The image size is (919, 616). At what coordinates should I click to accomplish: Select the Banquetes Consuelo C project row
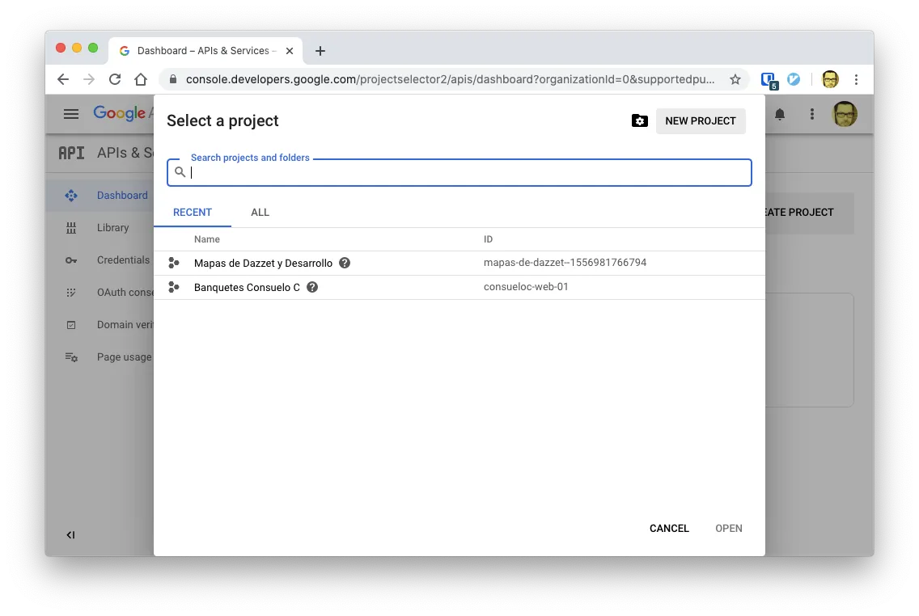(459, 287)
